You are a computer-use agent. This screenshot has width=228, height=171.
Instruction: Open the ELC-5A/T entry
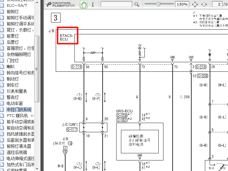pos(17,5)
